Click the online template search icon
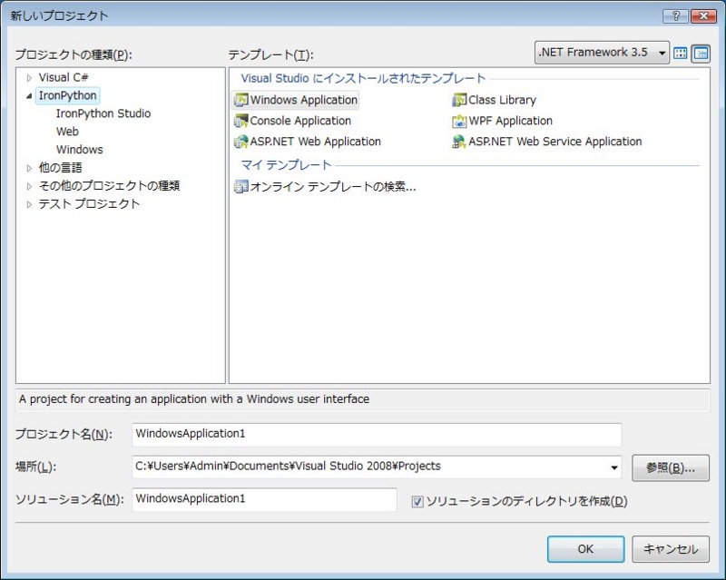Screen dimensions: 726x580 (240, 187)
